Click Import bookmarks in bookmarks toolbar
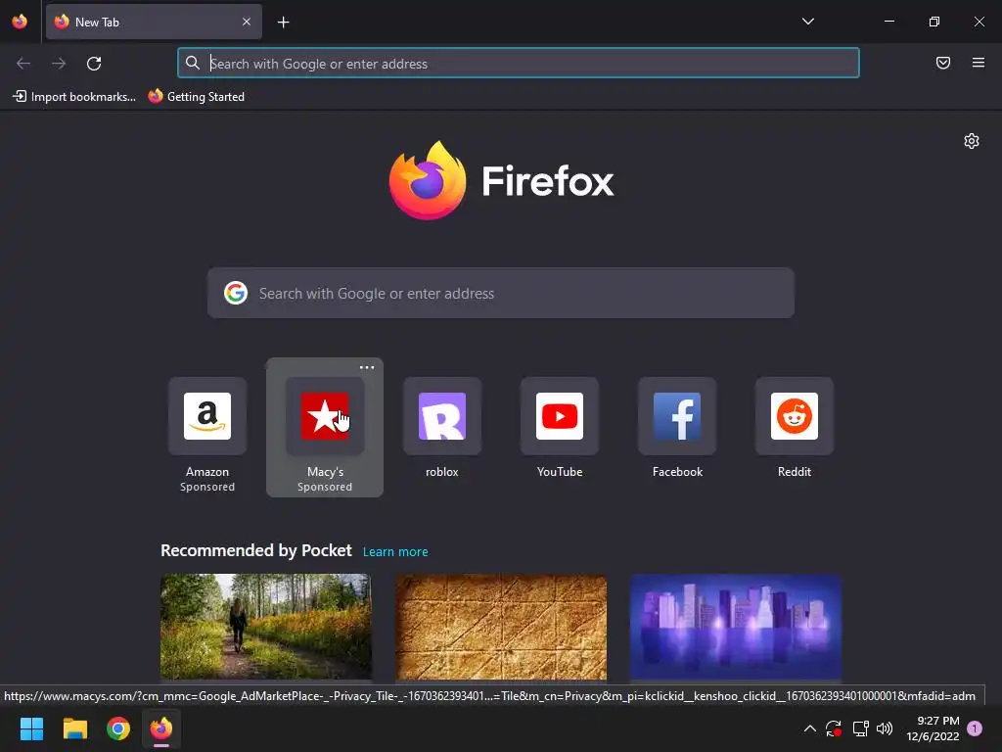The width and height of the screenshot is (1002, 752). (74, 97)
